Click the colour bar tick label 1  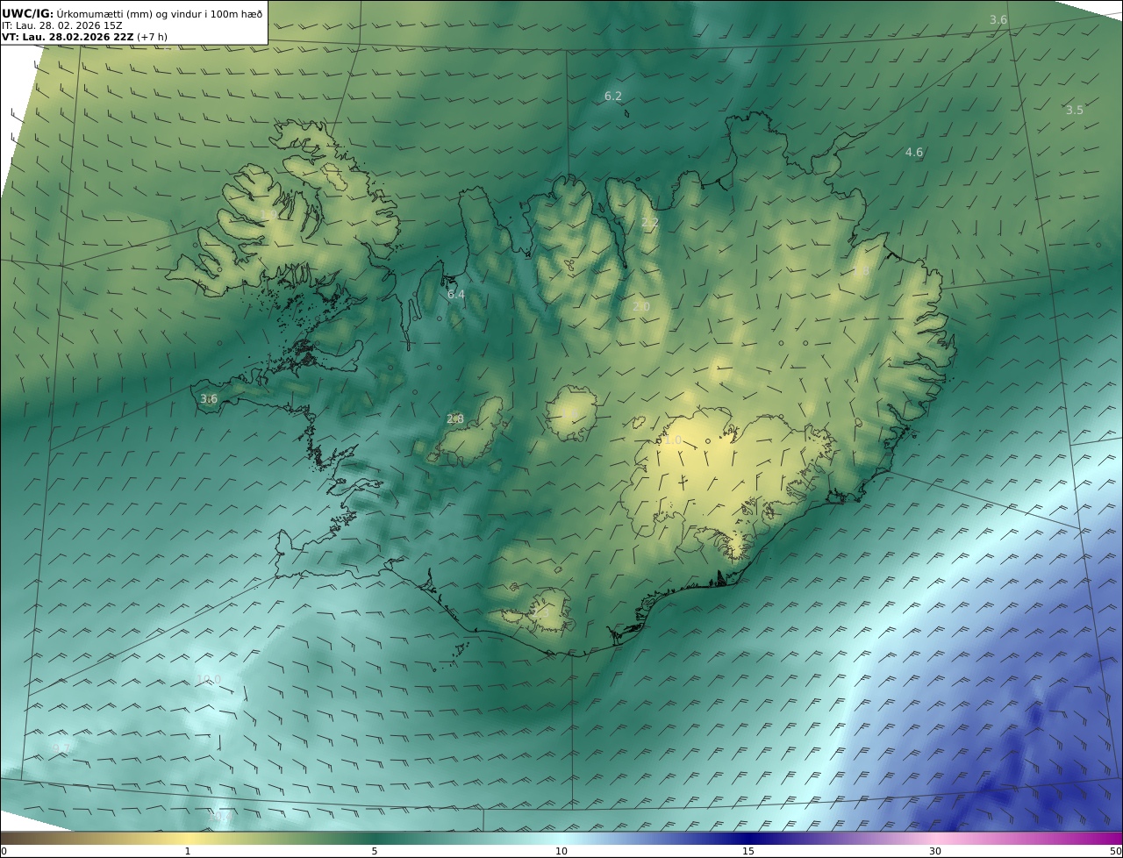188,851
